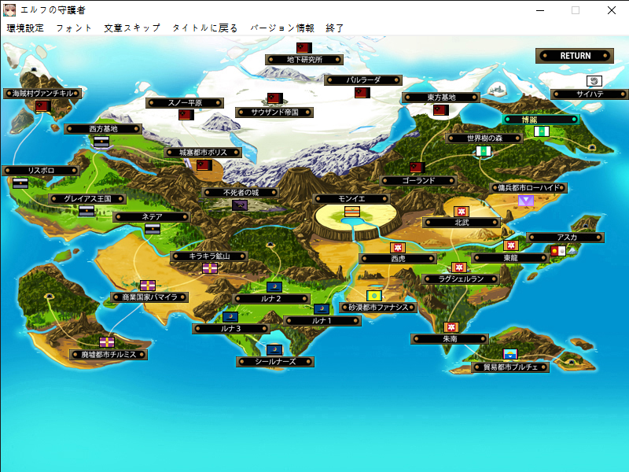
Task: Click the blue-yellow flag above 貿易都市プルチェ
Action: 510,355
